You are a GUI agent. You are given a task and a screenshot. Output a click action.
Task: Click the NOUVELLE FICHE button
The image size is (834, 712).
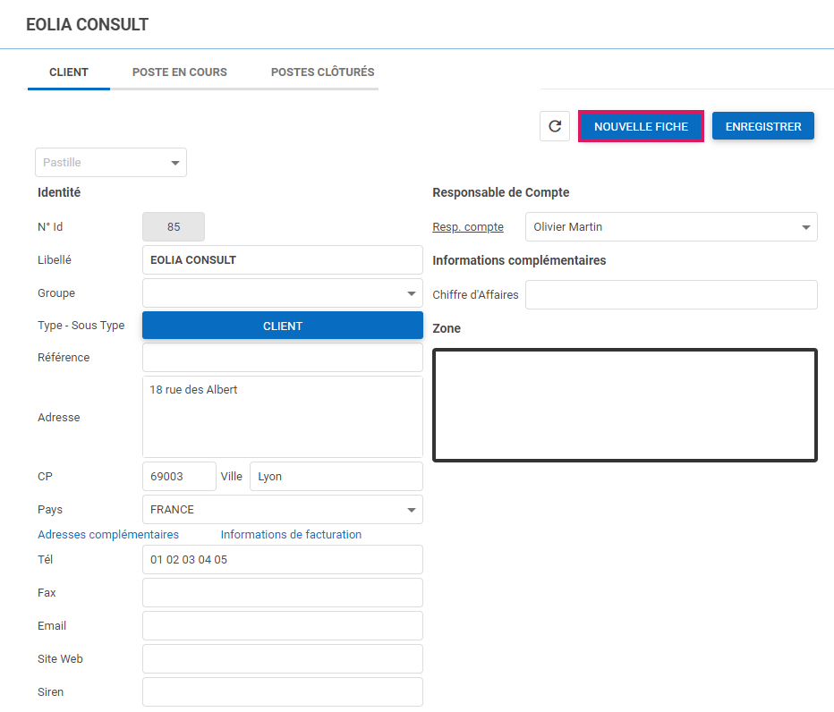point(641,127)
